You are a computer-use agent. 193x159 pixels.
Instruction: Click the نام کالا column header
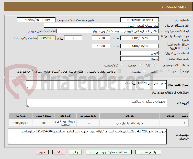click(x=130, y=116)
